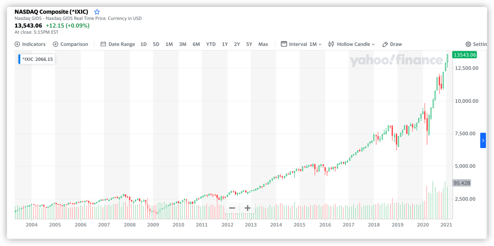Expand the blue side panel arrow

[483, 140]
